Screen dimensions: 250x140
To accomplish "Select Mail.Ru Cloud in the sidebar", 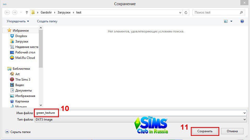I will (25, 58).
